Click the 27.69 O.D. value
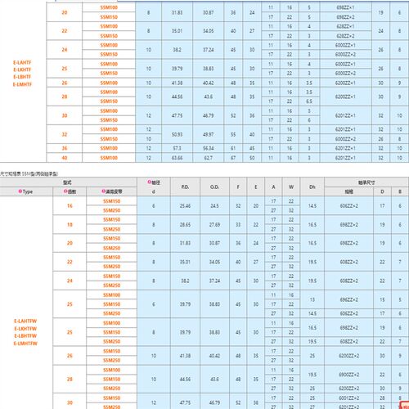409x409 pixels. click(214, 225)
